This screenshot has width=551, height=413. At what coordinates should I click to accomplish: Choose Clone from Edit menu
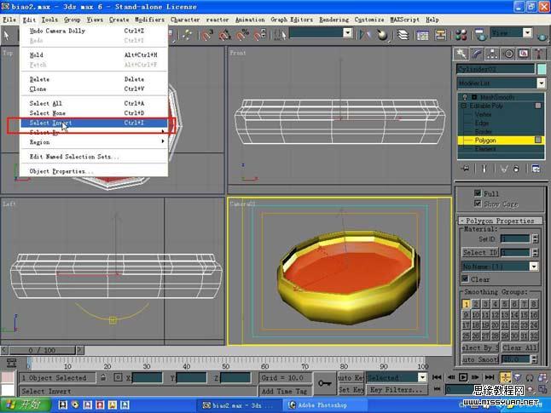pos(94,89)
